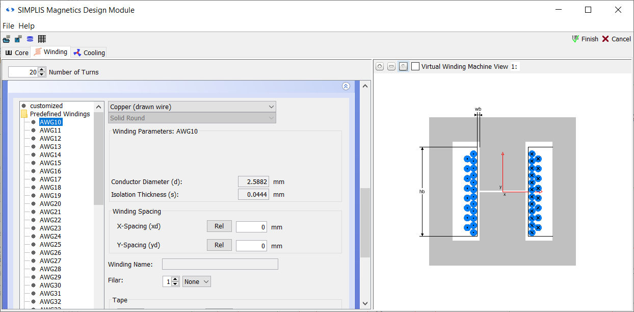Screen dimensions: 634x312
Task: Zoom out of the winding view
Action: (391, 67)
